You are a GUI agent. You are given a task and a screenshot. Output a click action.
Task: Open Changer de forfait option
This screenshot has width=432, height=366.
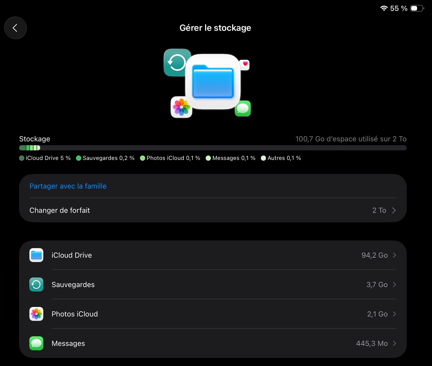pos(213,210)
